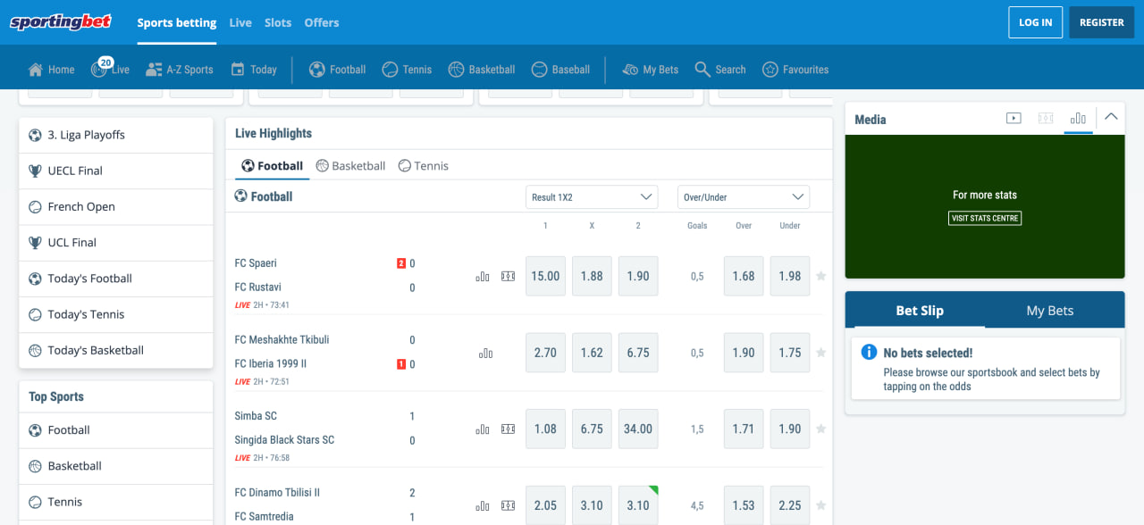Screen dimensions: 1144x525
Task: Open Basketball under Top Sports
Action: tap(116, 466)
